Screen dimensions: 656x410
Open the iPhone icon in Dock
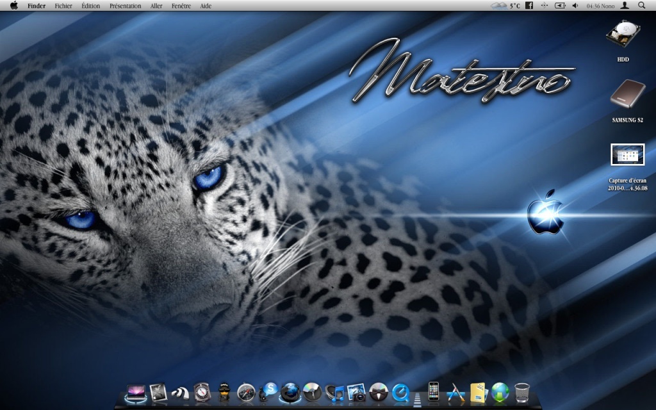434,392
